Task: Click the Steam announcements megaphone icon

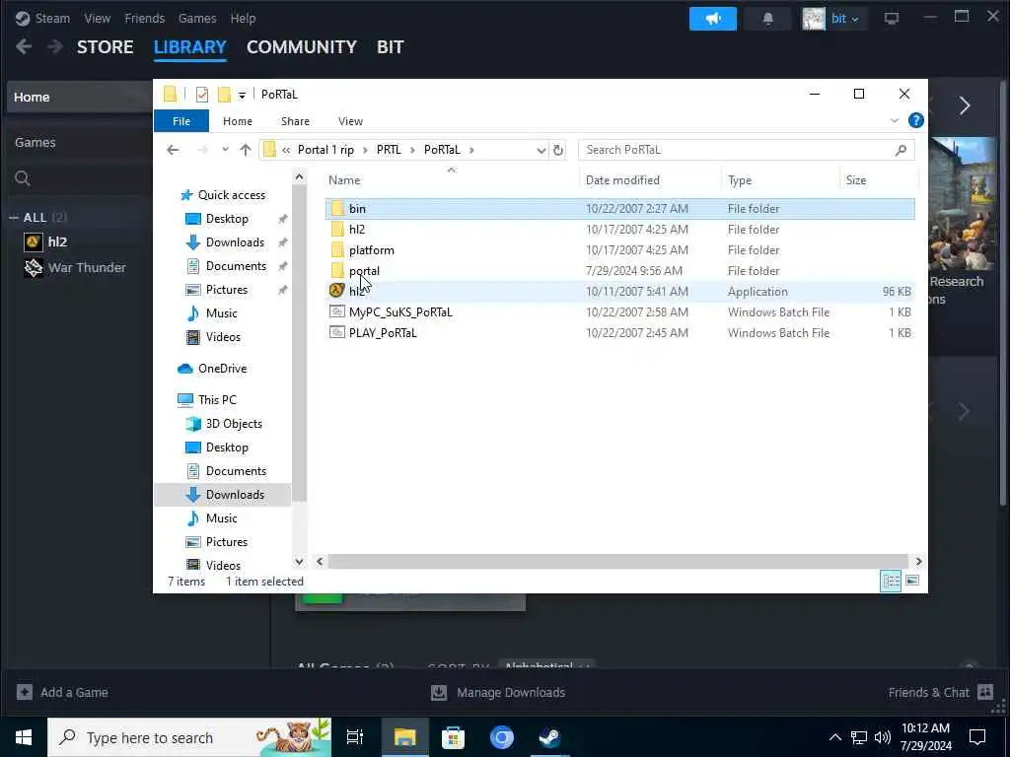Action: [x=712, y=19]
